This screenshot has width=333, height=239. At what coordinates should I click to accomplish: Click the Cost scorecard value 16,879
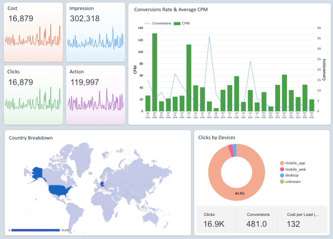pyautogui.click(x=21, y=19)
